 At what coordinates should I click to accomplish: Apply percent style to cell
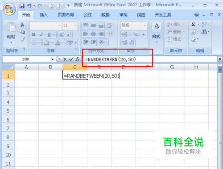tap(136, 34)
